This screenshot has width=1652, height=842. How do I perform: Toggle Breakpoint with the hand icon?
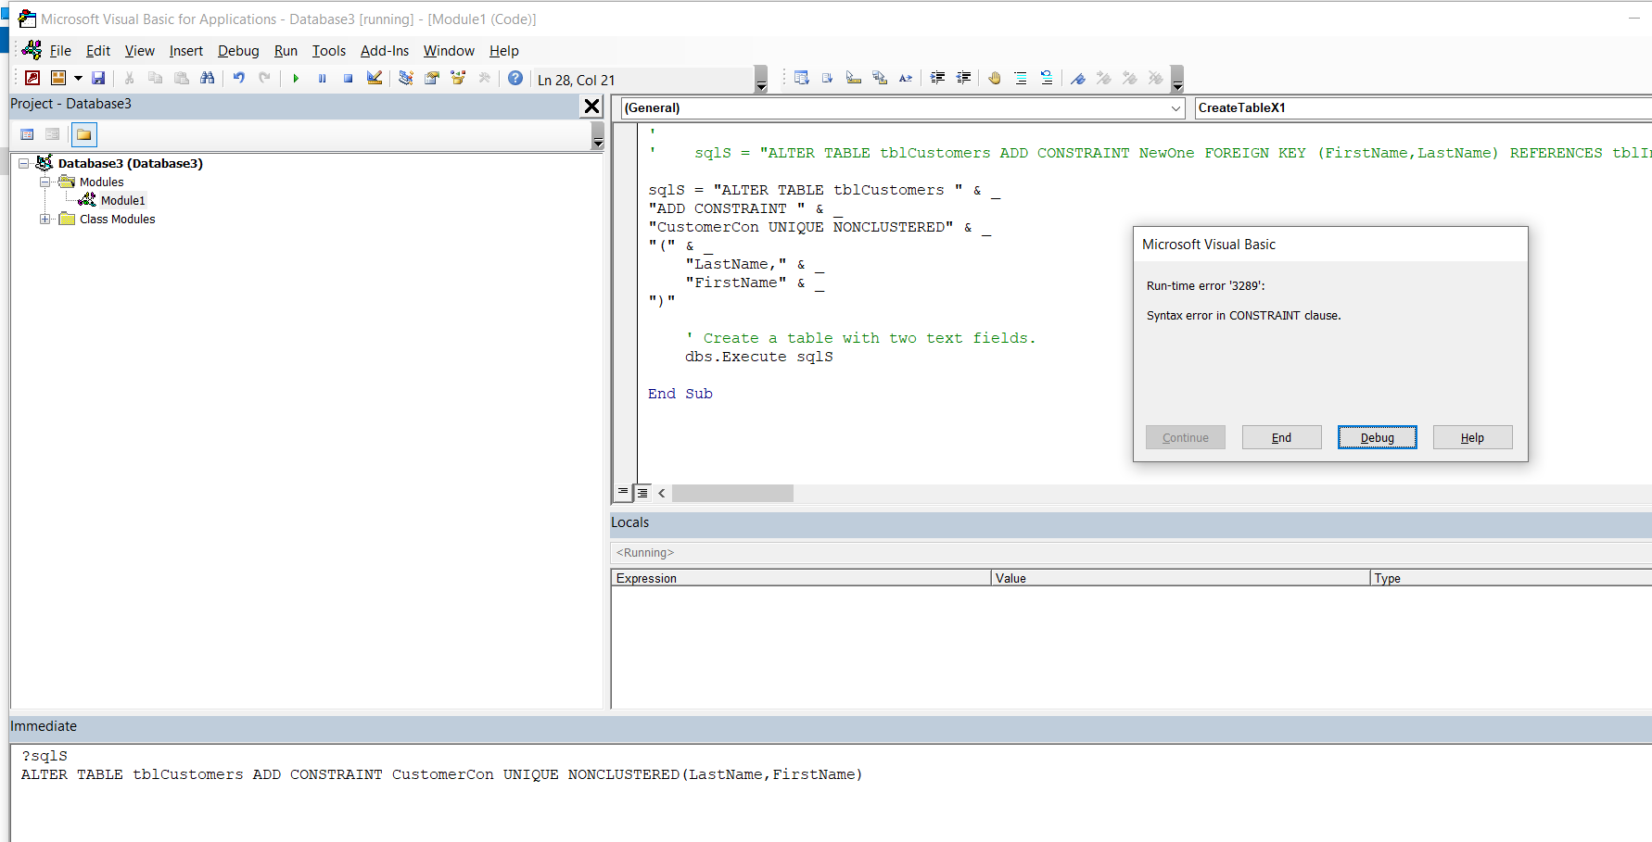(995, 79)
